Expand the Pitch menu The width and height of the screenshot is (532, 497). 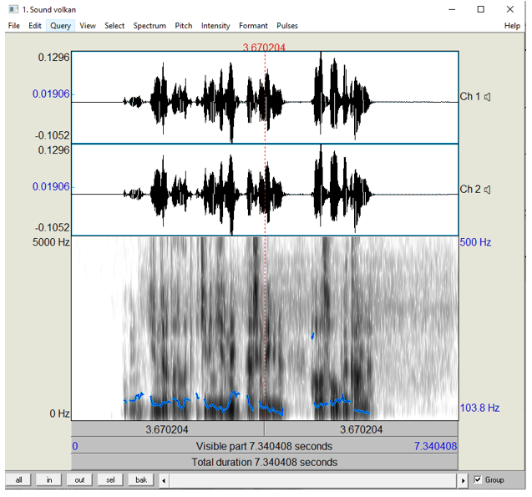coord(183,26)
